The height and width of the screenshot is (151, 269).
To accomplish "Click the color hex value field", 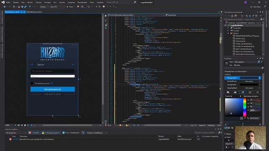I will click(255, 118).
